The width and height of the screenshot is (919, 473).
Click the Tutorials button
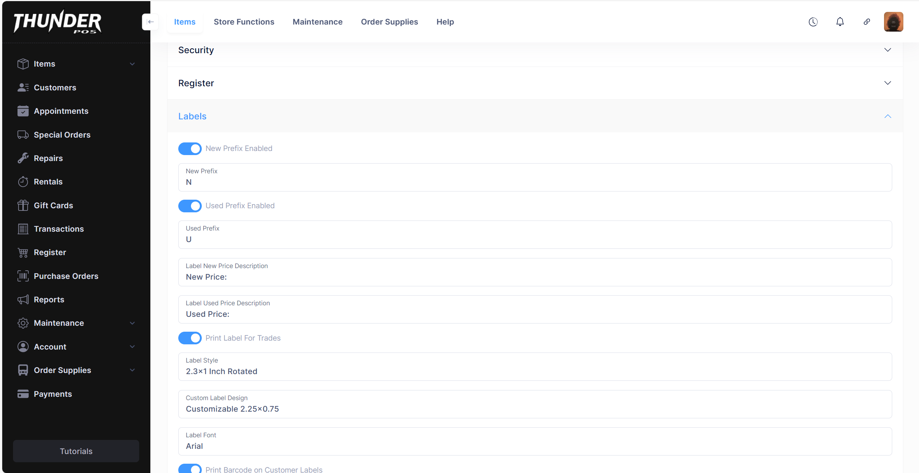click(x=76, y=451)
